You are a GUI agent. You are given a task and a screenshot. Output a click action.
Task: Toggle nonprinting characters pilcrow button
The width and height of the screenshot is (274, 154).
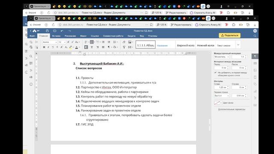(x=109, y=47)
